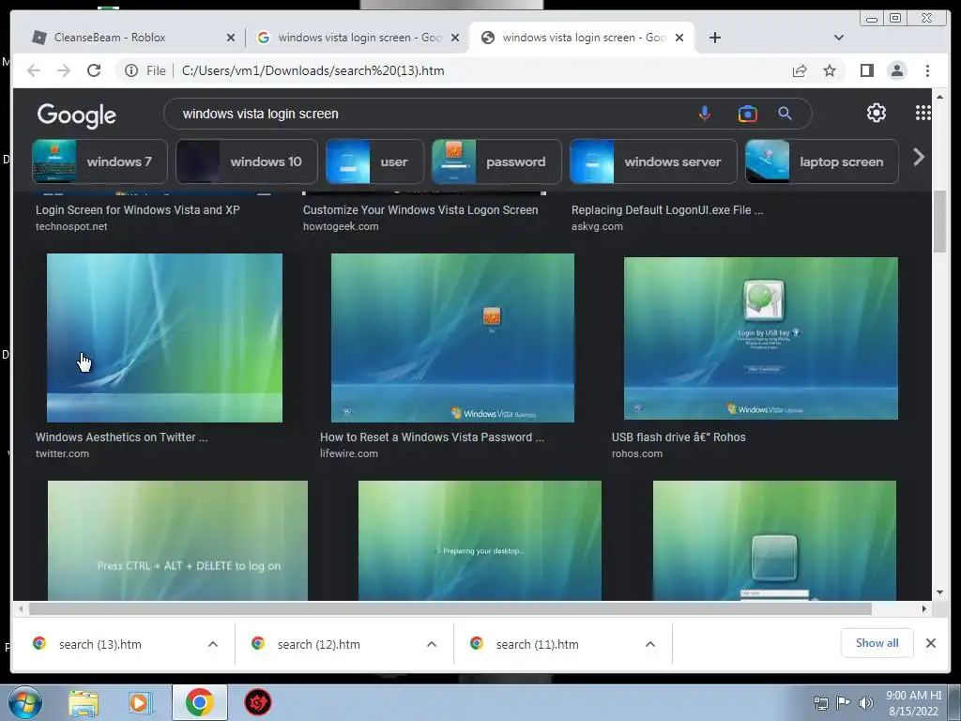Open Customize Your Windows Vista Logon Screen
Image resolution: width=961 pixels, height=721 pixels.
(420, 210)
